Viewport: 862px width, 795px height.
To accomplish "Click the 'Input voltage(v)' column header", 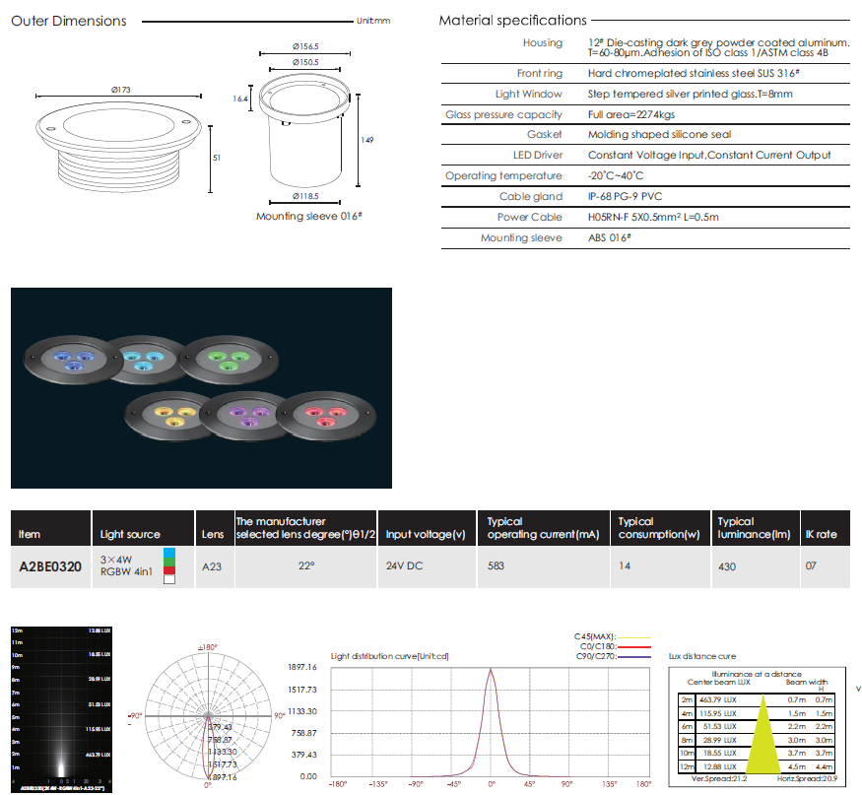I will [425, 534].
